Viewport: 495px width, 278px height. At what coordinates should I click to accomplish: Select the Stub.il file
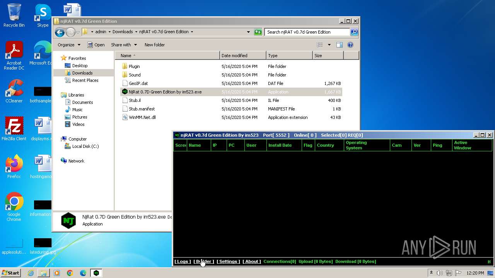click(x=135, y=100)
